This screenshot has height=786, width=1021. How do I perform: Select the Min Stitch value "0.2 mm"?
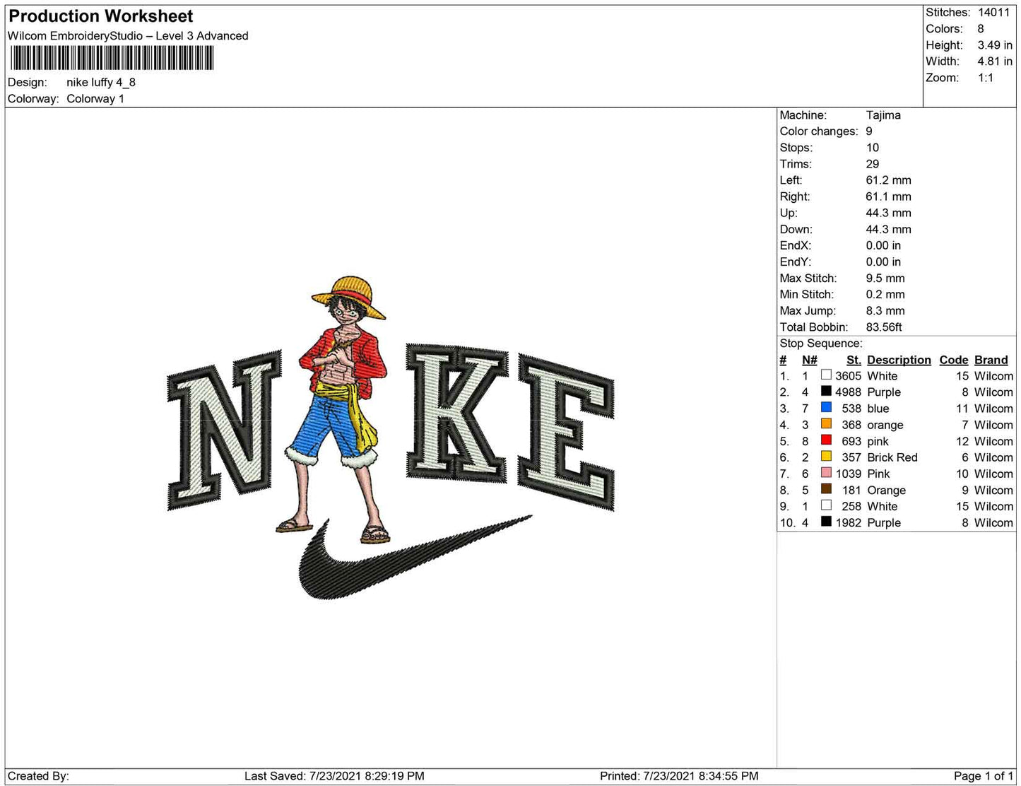point(885,295)
